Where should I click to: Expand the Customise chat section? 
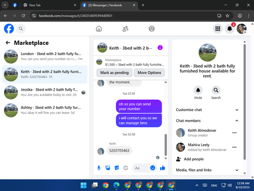tap(207, 110)
